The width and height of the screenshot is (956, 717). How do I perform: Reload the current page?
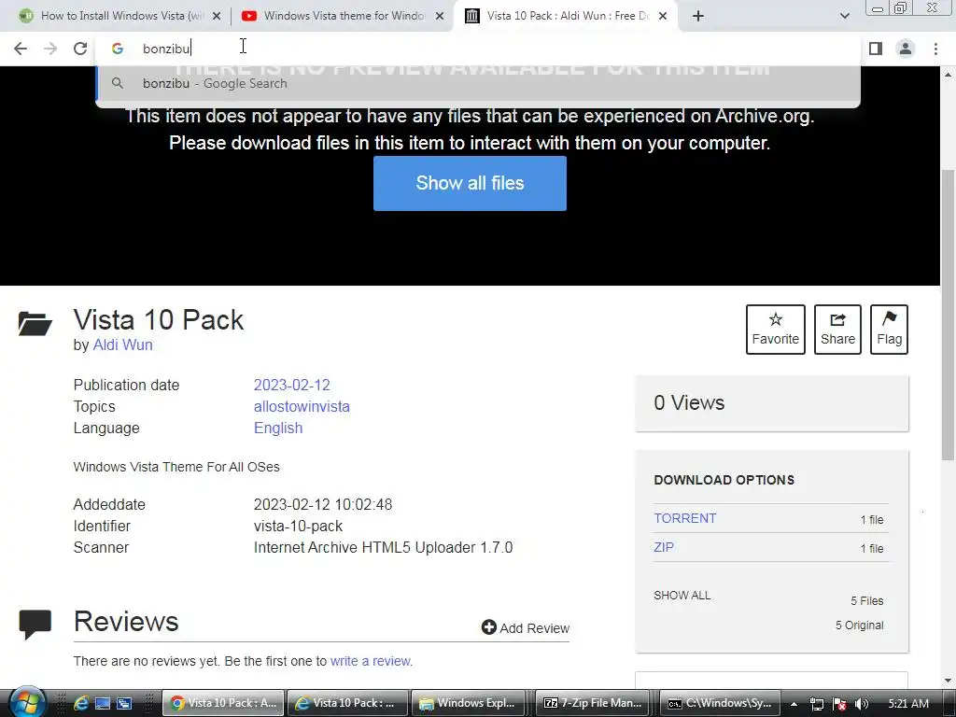(80, 49)
